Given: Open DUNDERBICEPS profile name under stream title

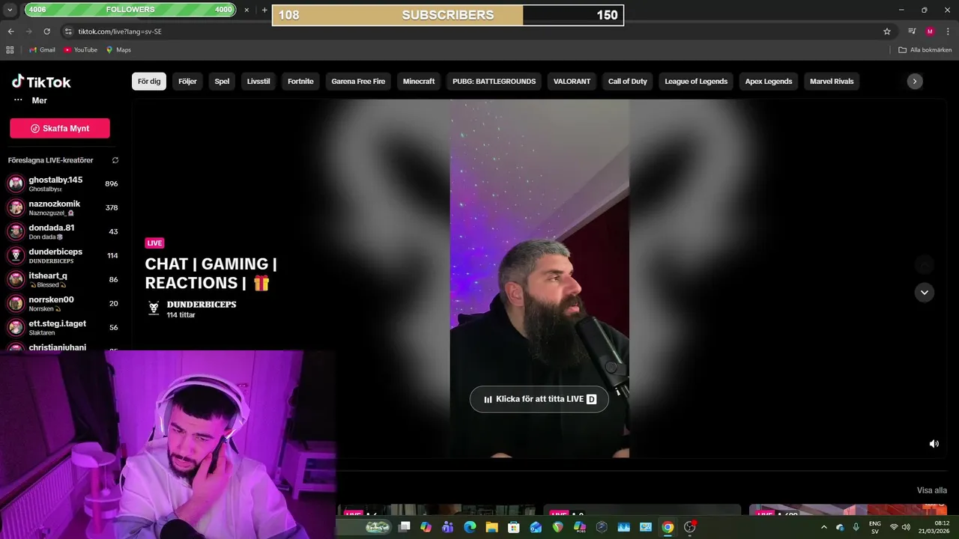Looking at the screenshot, I should point(202,305).
